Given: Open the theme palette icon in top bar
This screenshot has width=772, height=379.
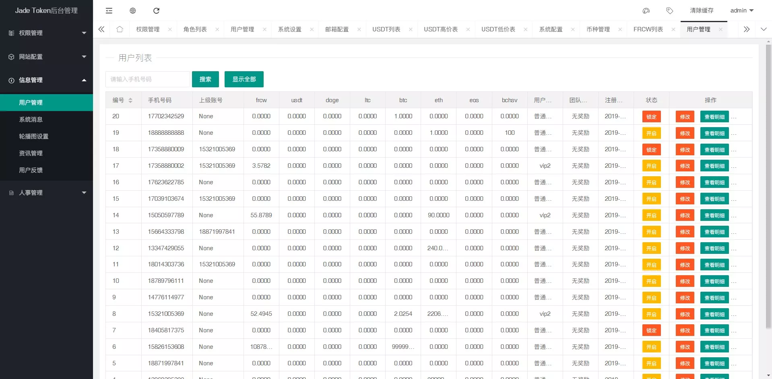Looking at the screenshot, I should (x=646, y=11).
